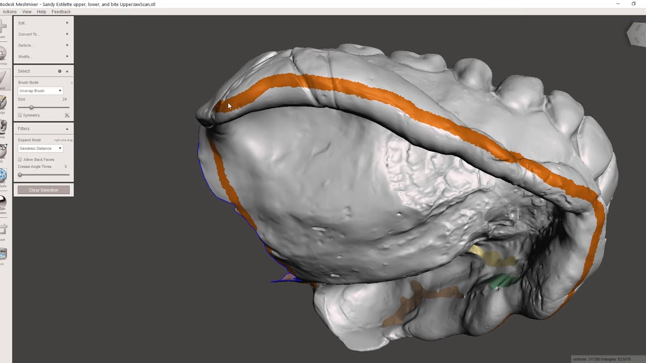
Task: Open the Meshmix tool
Action: point(3,54)
